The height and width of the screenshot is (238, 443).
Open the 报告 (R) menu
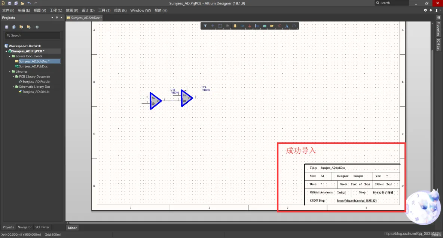(120, 10)
